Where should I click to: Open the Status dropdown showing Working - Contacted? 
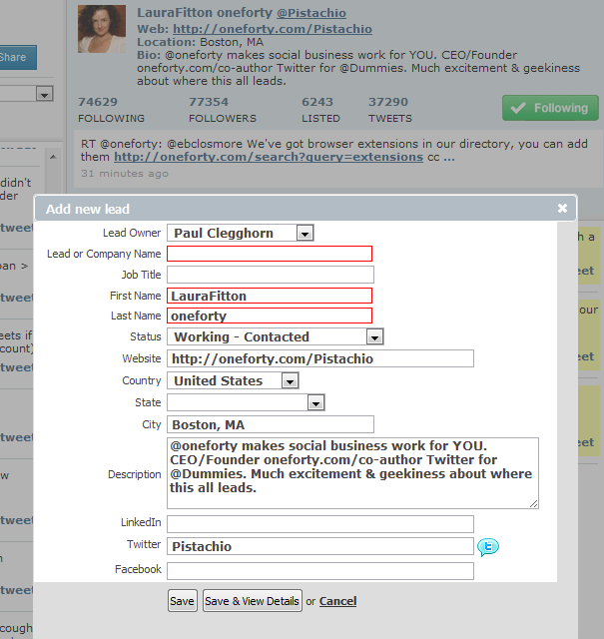pos(276,336)
